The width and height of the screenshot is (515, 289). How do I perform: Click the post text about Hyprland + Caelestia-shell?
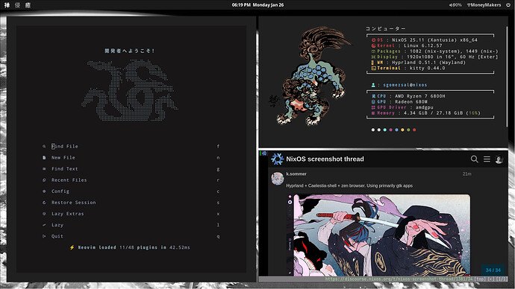point(349,185)
